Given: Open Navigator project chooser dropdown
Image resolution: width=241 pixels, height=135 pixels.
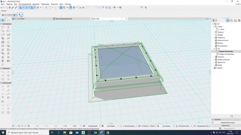Looking at the screenshot, I should pyautogui.click(x=215, y=20).
